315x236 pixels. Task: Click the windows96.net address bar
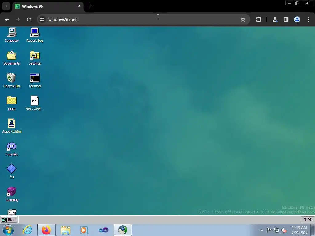click(144, 19)
